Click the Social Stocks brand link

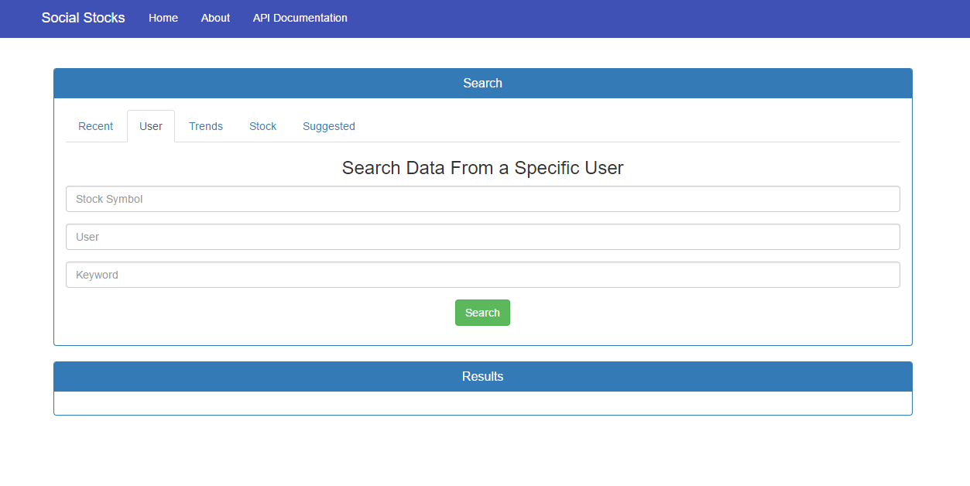83,17
